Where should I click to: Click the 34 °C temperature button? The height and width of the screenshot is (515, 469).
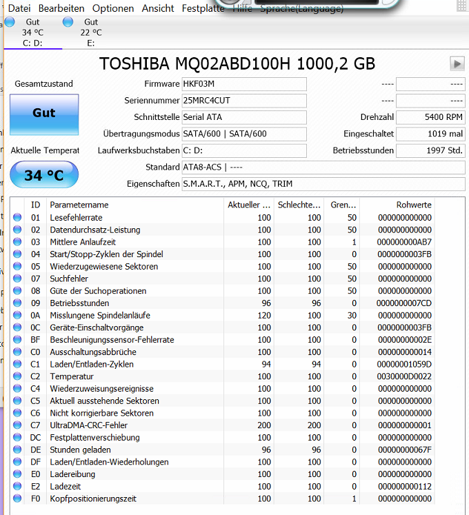coord(44,174)
